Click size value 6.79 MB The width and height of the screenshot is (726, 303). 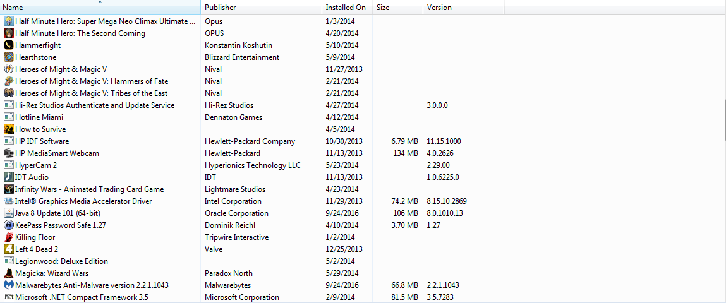click(405, 141)
